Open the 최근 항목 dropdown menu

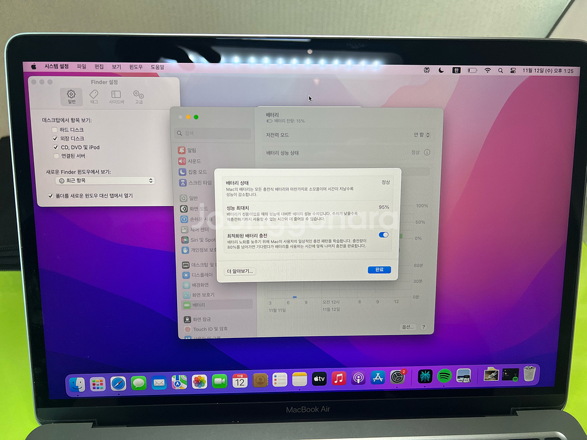(x=105, y=181)
